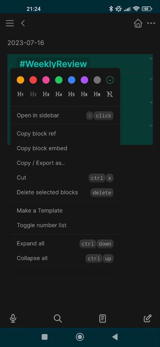Apply Heading 1 formatting to the block

point(20,94)
